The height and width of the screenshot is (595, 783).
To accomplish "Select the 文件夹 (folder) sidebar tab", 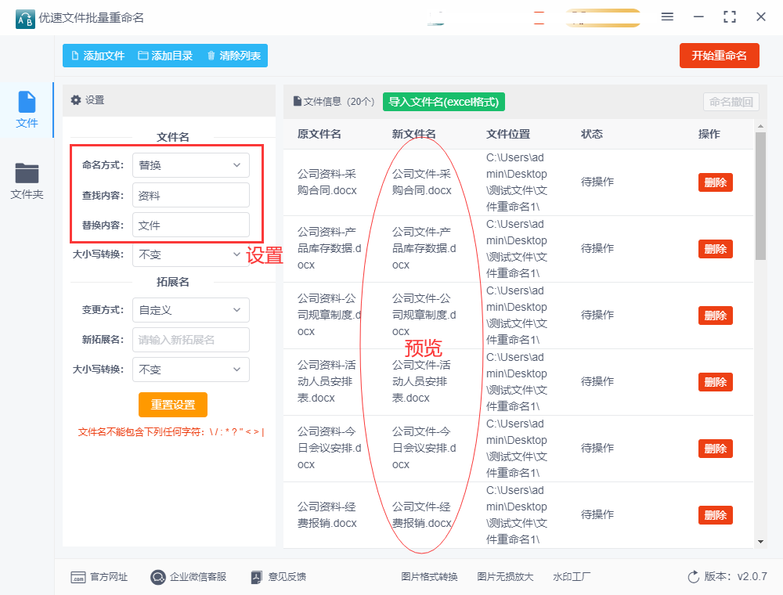I will tap(27, 181).
